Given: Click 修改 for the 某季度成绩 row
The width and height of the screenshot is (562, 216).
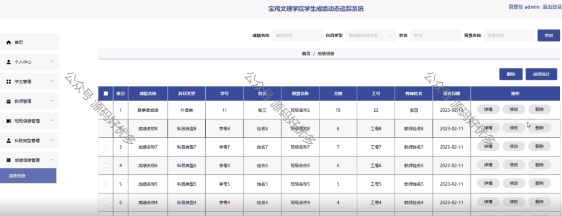Looking at the screenshot, I should coord(514,109).
